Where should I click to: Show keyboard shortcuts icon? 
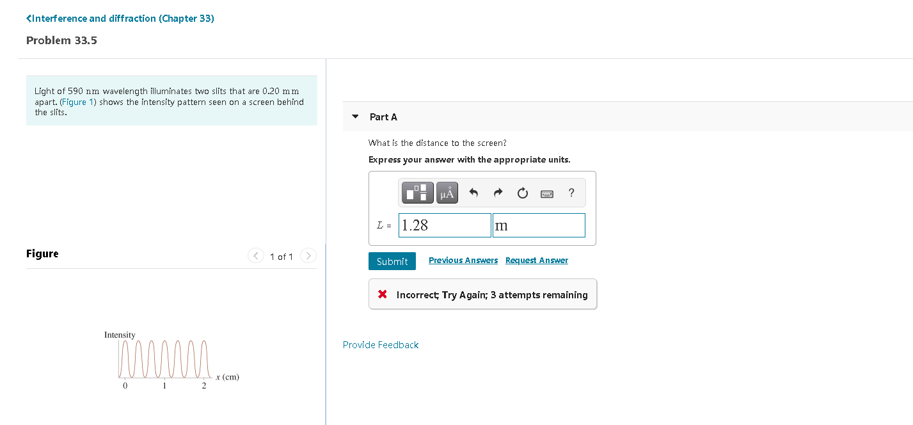click(547, 193)
